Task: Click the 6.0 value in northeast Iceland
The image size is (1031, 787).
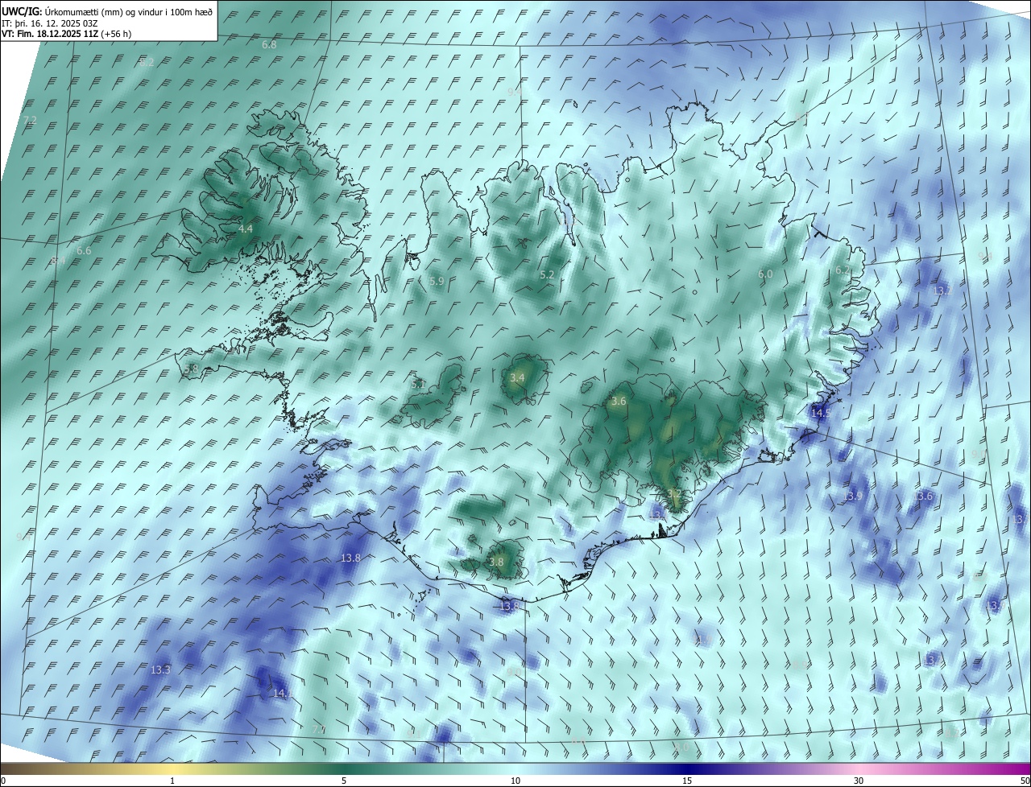Action: (x=765, y=274)
